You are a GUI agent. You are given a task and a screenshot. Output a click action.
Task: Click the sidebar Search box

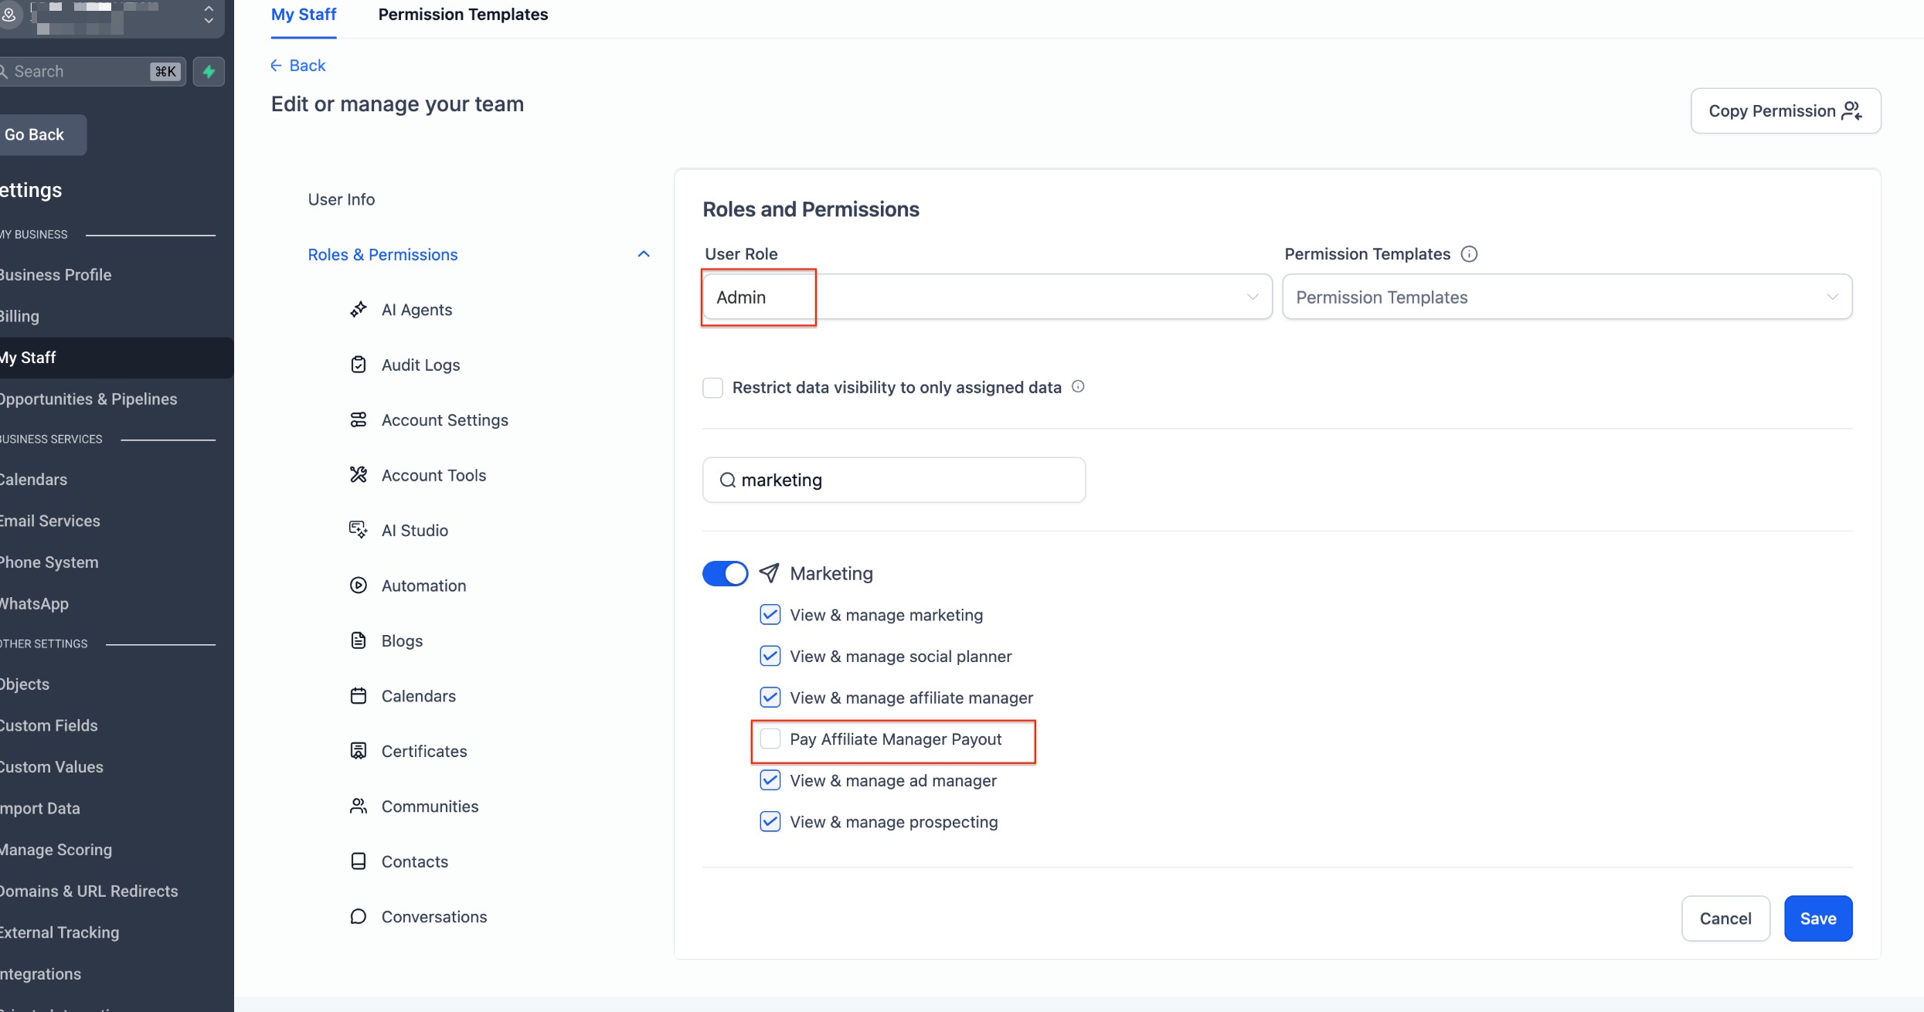[x=92, y=72]
